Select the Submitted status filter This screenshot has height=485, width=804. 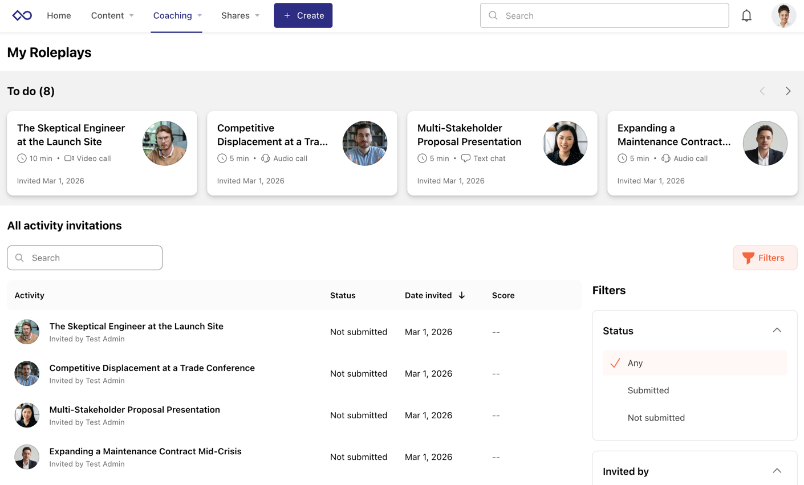[648, 390]
